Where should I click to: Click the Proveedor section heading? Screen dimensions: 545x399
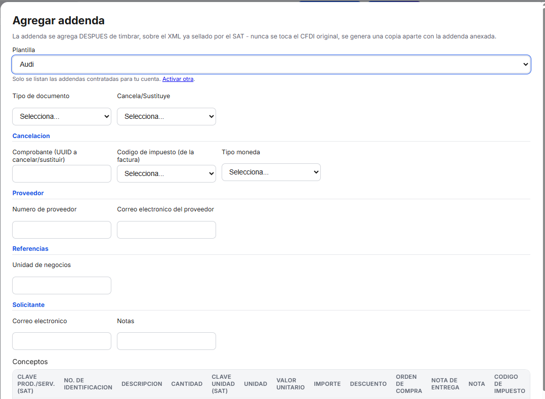[x=28, y=193]
